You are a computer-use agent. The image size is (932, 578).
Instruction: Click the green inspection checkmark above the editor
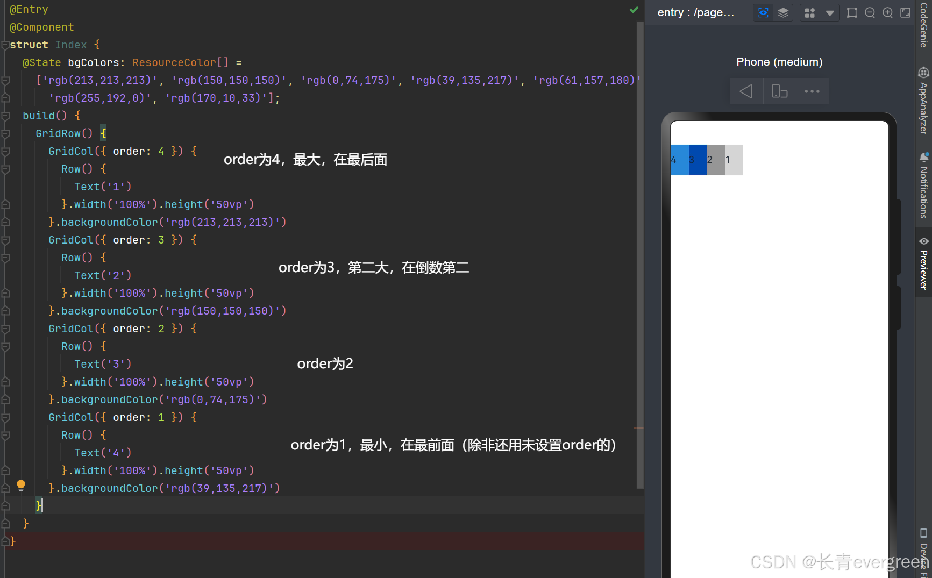click(x=634, y=10)
